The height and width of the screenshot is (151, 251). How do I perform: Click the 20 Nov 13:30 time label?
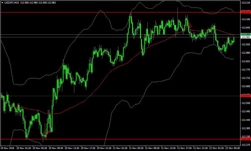click(72, 148)
